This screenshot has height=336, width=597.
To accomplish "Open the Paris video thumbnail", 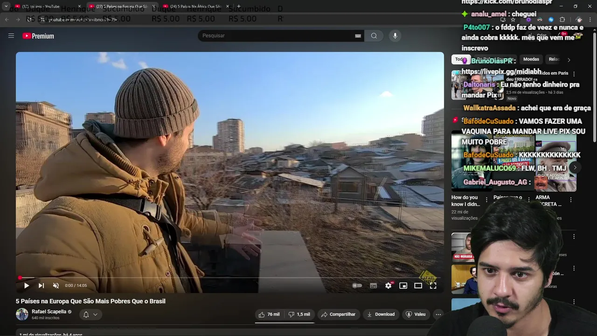I will pos(477,85).
